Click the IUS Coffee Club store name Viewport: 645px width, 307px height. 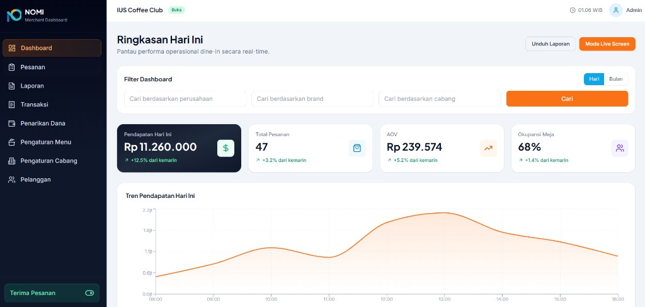point(140,10)
